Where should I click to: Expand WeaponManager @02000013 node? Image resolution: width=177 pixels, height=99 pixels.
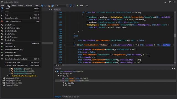[10, 73]
